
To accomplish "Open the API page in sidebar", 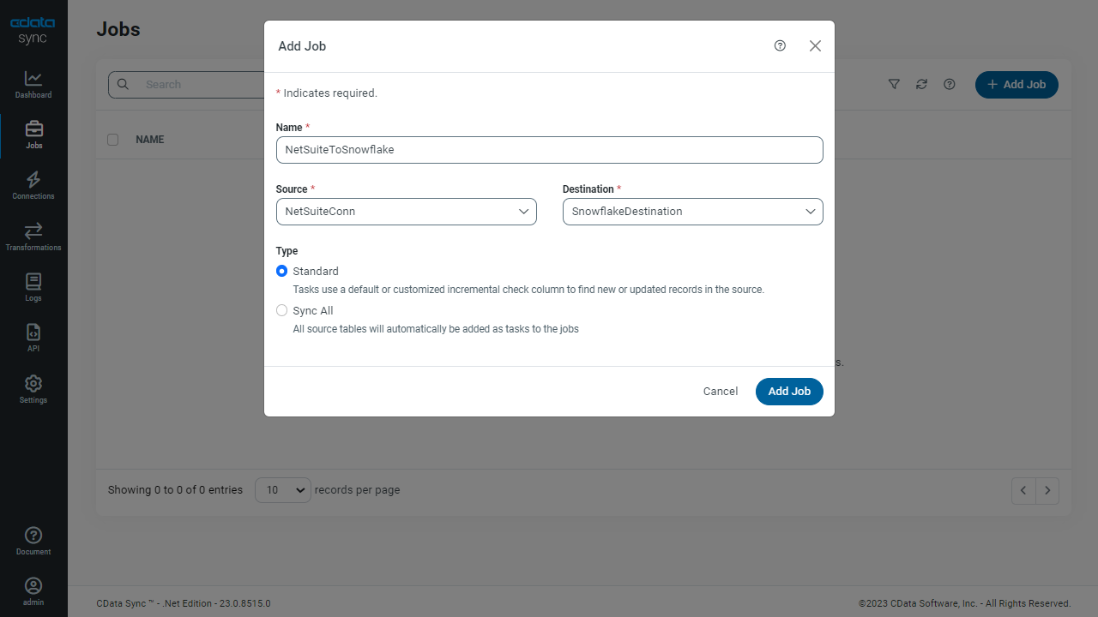I will [x=33, y=338].
